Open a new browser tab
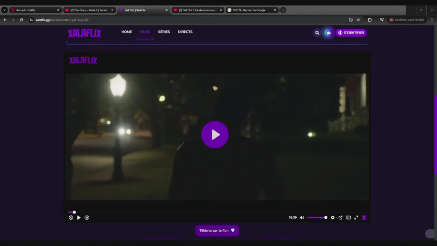The image size is (437, 246). coord(283,10)
